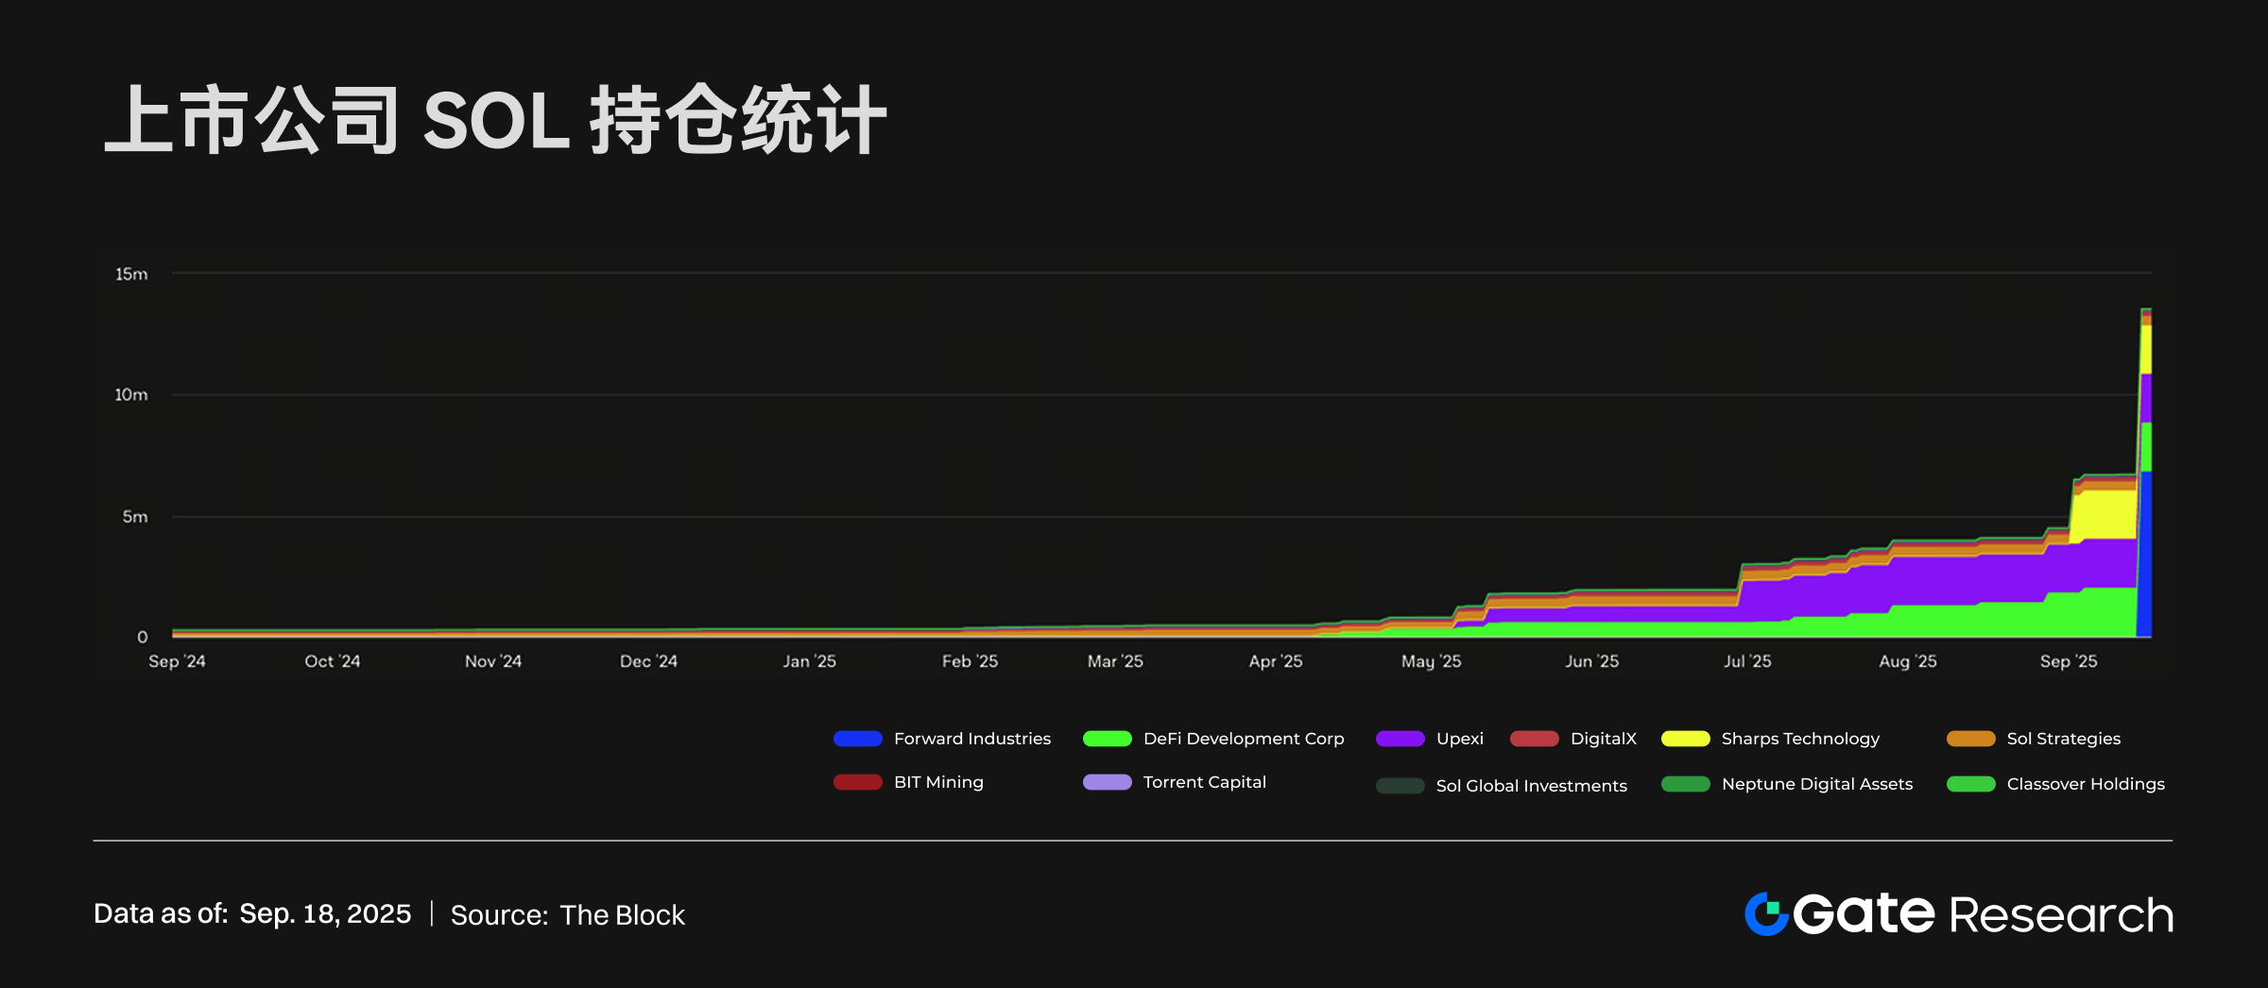Click The Block source text
The image size is (2268, 988).
point(622,915)
